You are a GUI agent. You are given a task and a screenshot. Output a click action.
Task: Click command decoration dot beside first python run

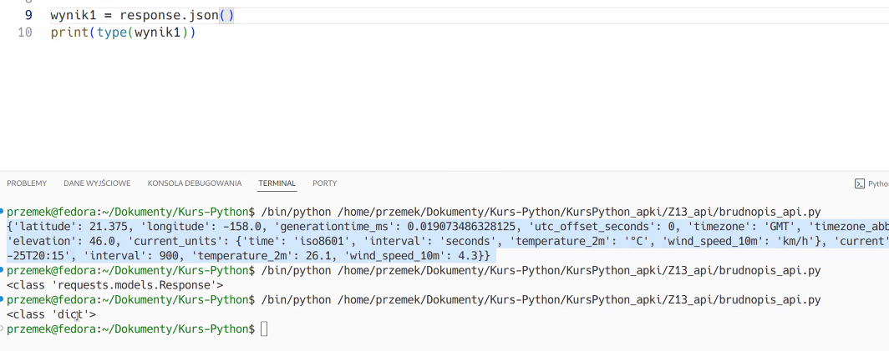coord(3,211)
